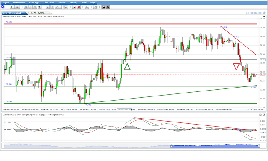The height and width of the screenshot is (161, 268).
Task: Click the blue selected range in navigator
Action: [x=215, y=146]
